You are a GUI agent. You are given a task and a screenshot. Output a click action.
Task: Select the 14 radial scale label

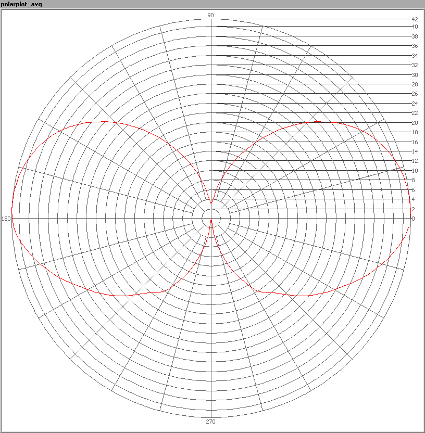pyautogui.click(x=415, y=151)
